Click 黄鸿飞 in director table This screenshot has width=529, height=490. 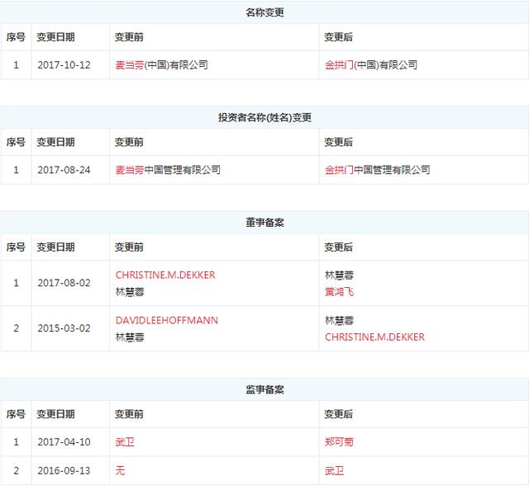coord(339,292)
